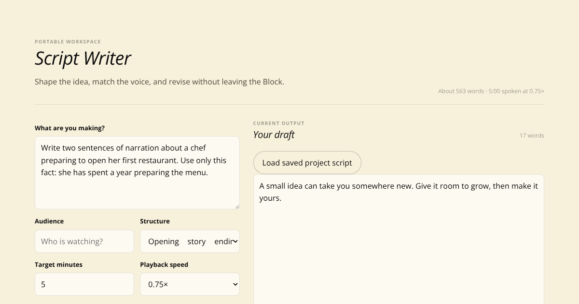Viewport: 579px width, 304px height.
Task: Click the 'Script Writer' heading
Action: 83,58
